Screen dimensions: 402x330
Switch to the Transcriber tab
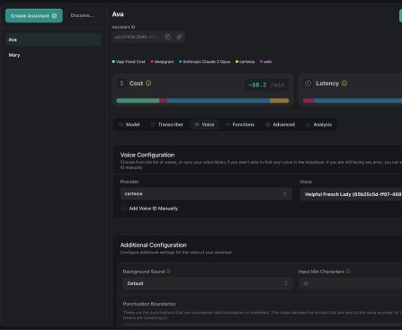(x=167, y=125)
